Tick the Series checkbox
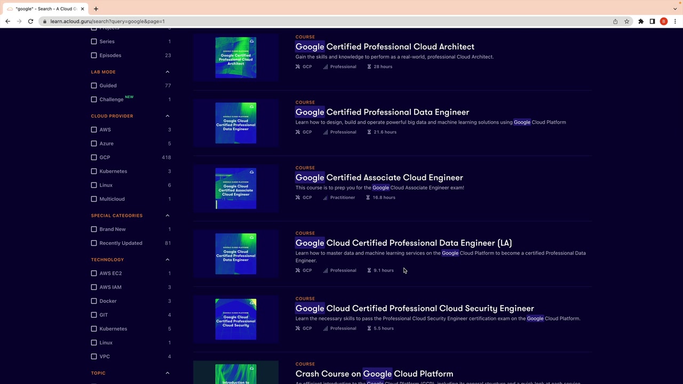Viewport: 683px width, 384px height. coord(94,42)
